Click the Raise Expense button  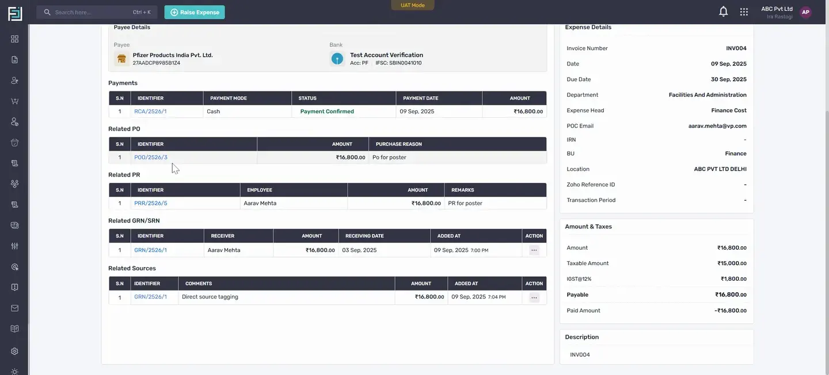[195, 12]
